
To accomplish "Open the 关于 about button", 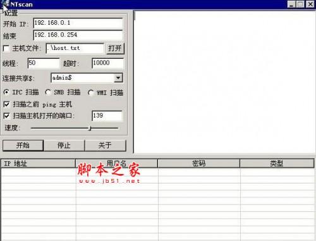I will tap(106, 145).
